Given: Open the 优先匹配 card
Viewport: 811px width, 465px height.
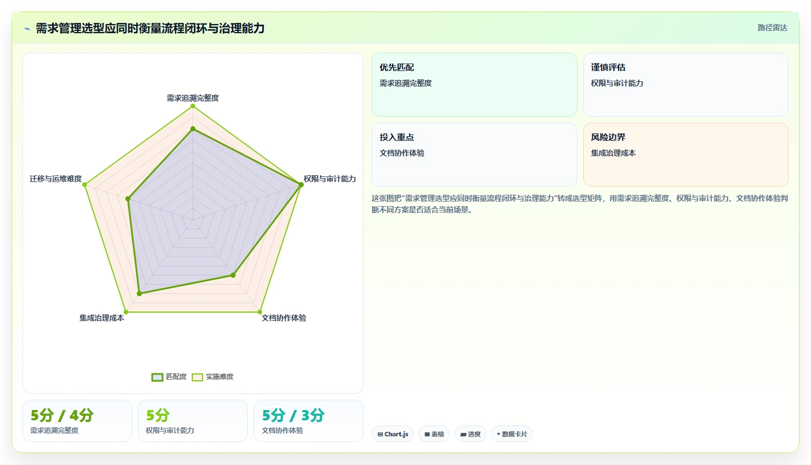Looking at the screenshot, I should point(474,85).
